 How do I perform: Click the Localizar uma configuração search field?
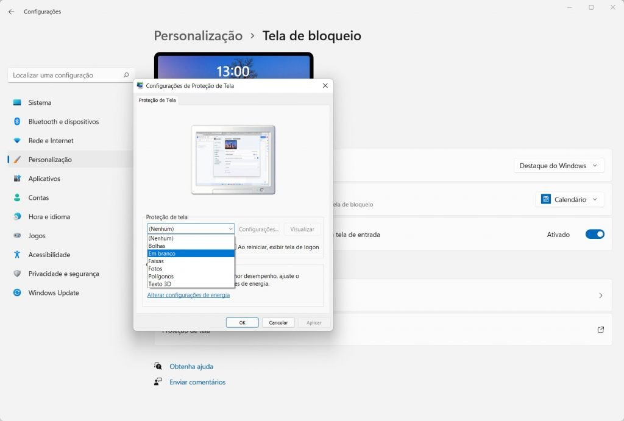coord(66,75)
